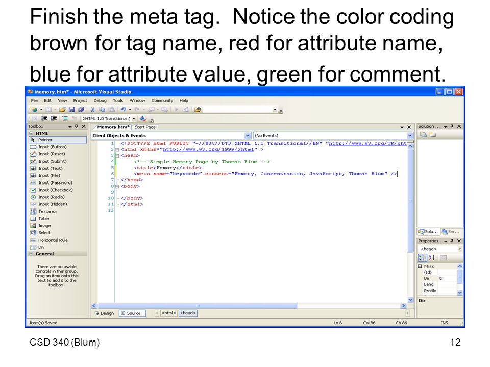This screenshot has width=490, height=367.
Task: Click the Comment out selection icon
Action: pos(65,119)
